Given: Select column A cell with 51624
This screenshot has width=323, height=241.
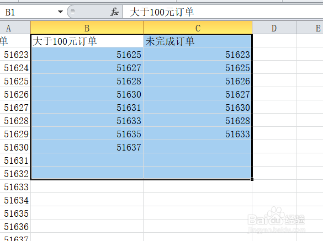Looking at the screenshot, I should tap(15, 67).
